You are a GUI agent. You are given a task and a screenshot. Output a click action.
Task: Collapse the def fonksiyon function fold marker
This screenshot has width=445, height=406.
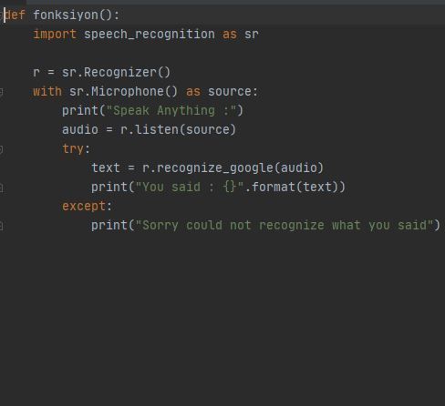[x=1, y=15]
